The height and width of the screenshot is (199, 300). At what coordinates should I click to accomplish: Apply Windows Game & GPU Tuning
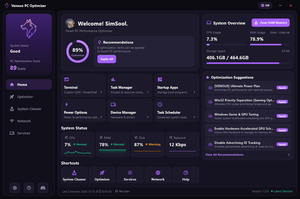coord(282,116)
